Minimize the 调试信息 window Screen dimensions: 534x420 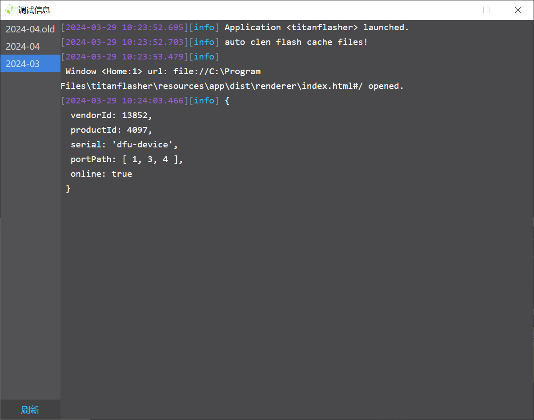pos(455,10)
